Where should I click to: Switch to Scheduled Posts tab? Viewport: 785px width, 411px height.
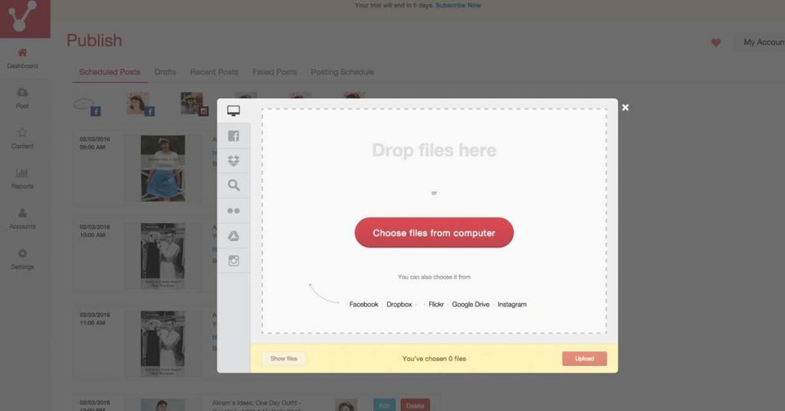(x=110, y=72)
